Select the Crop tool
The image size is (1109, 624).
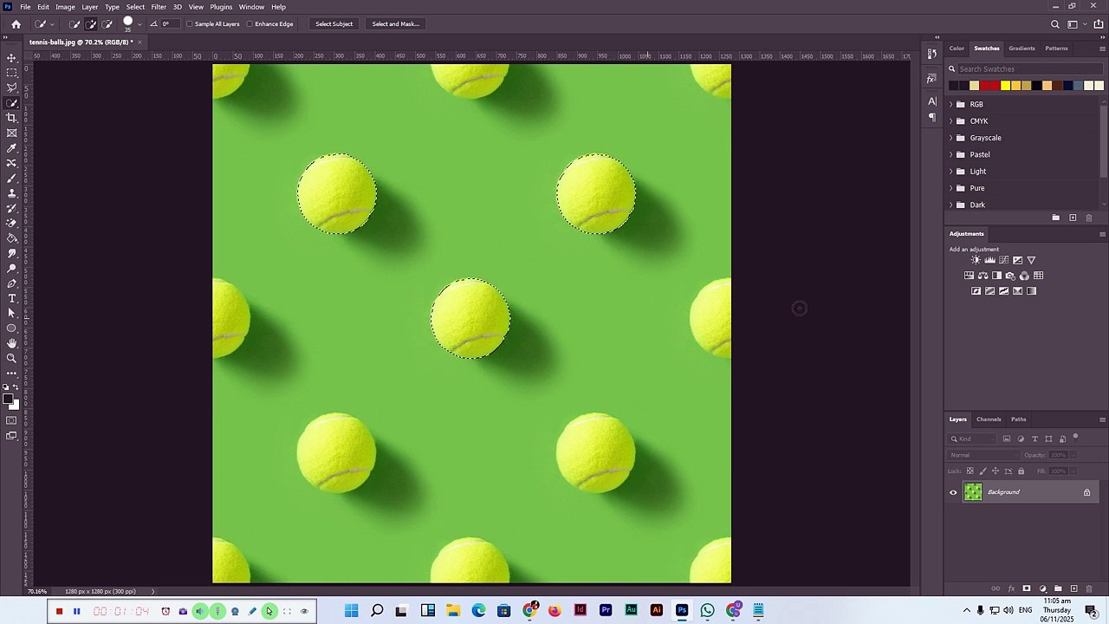tap(12, 118)
